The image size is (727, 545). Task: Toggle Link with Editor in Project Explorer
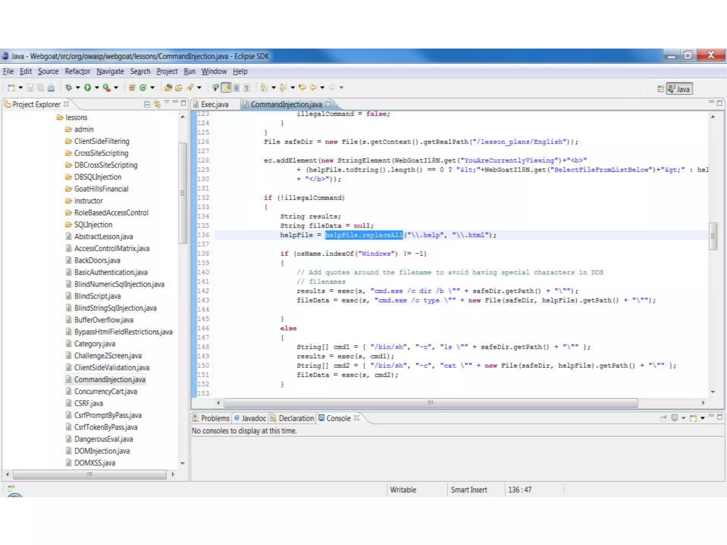(x=157, y=104)
